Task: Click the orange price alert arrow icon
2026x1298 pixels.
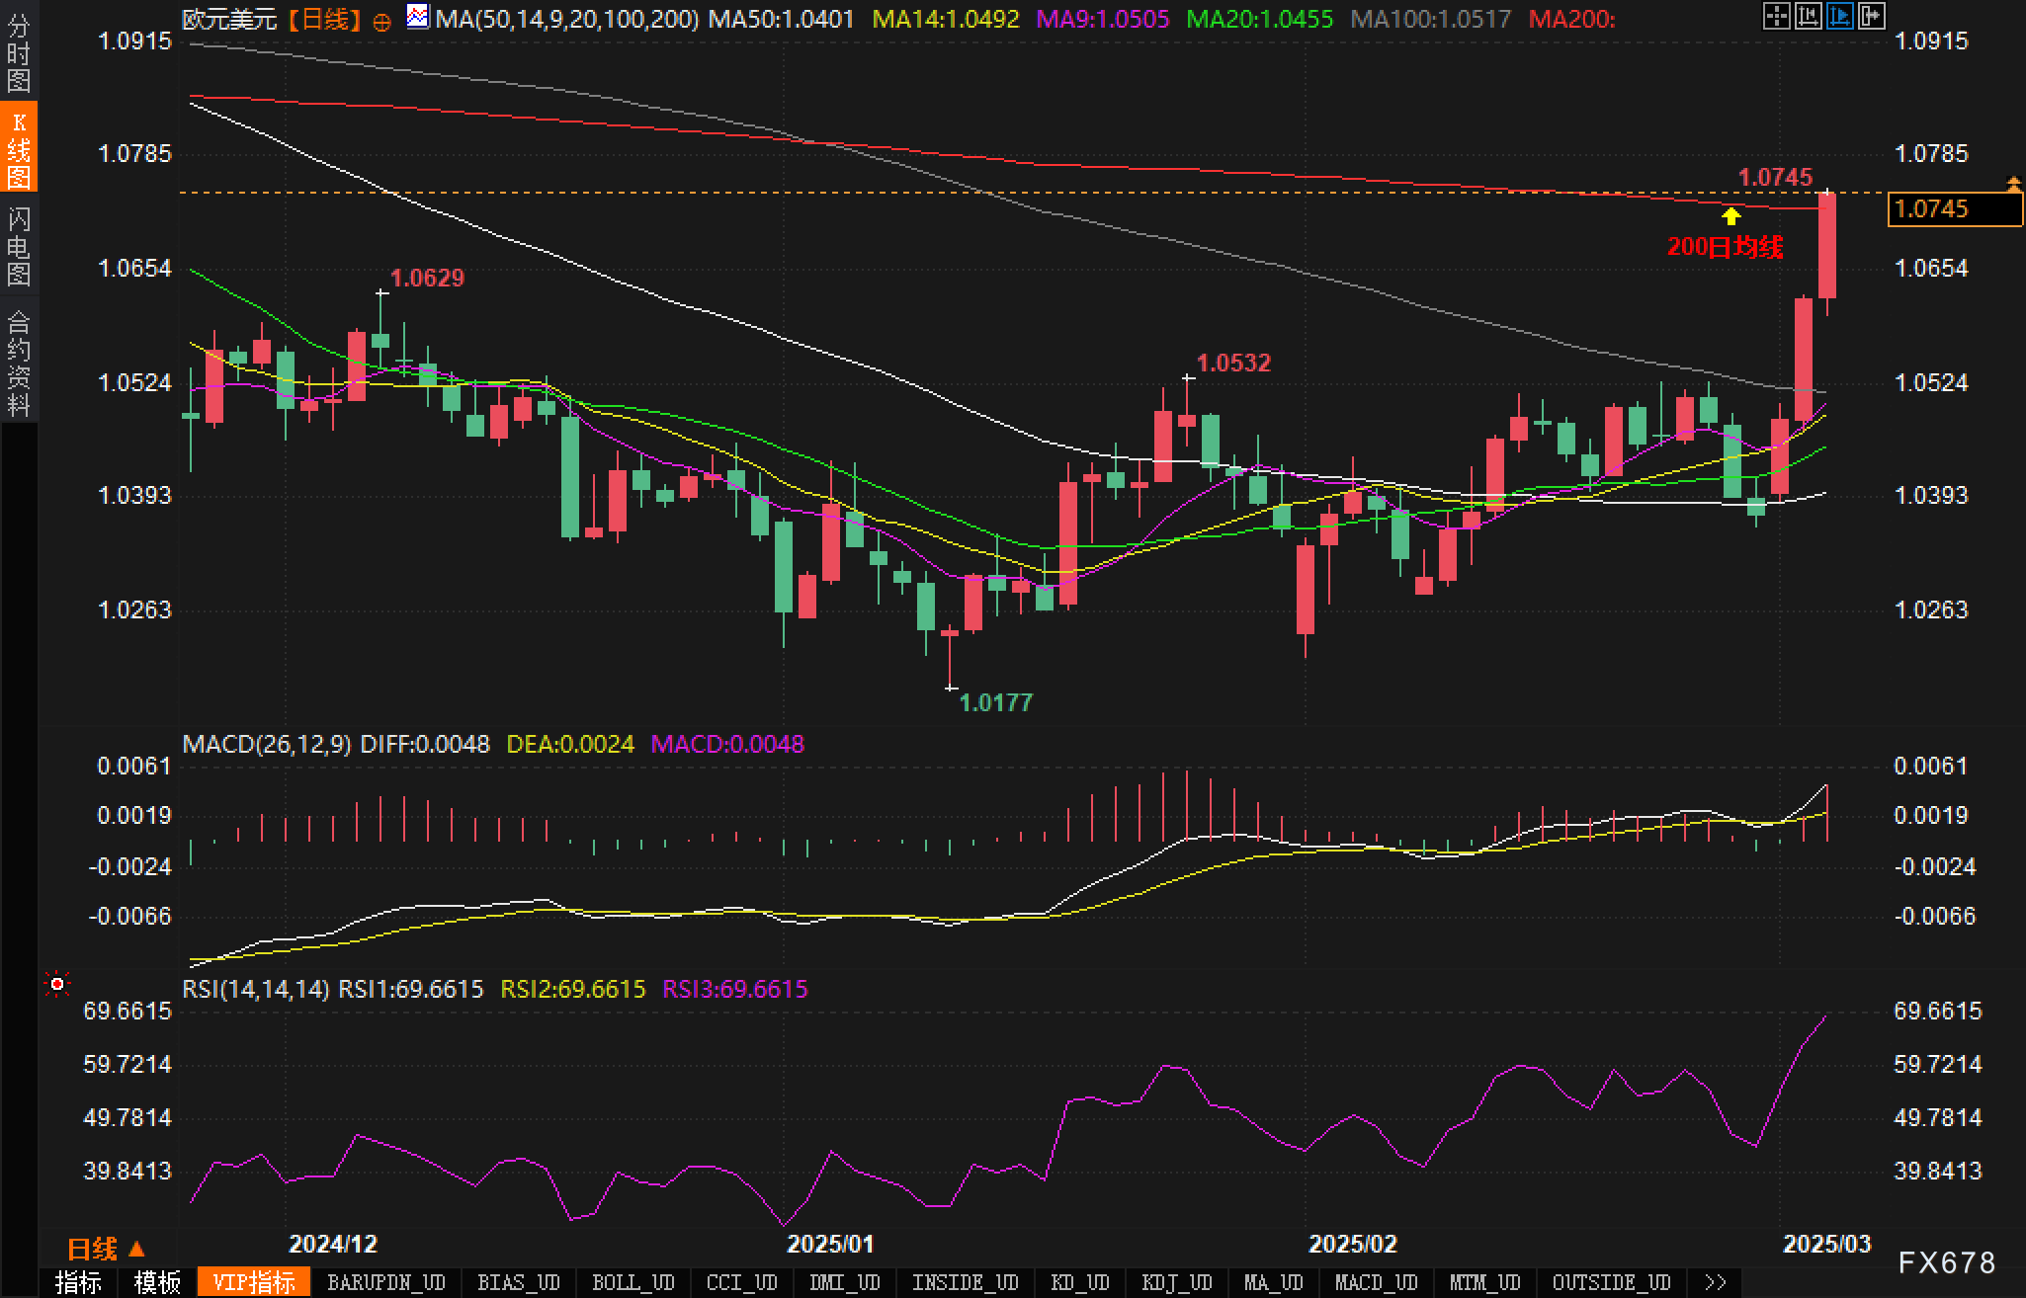Action: click(x=2013, y=184)
